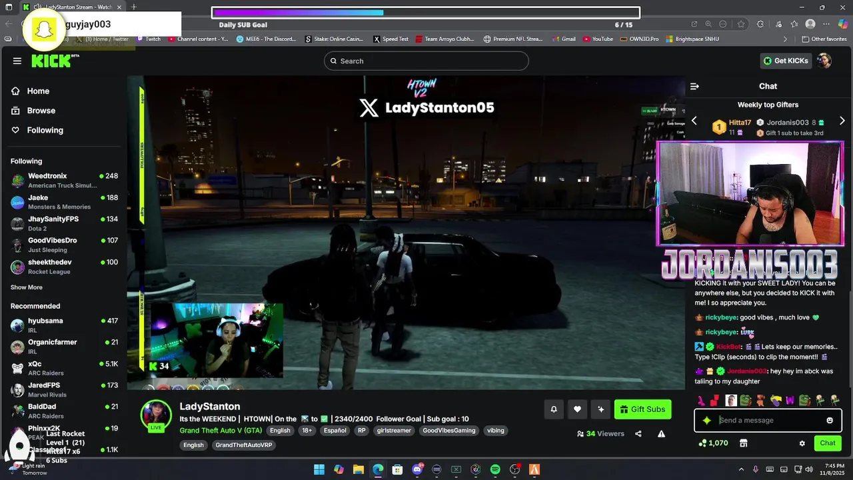The height and width of the screenshot is (480, 853).
Task: Open the Other favorites folder
Action: [x=824, y=39]
